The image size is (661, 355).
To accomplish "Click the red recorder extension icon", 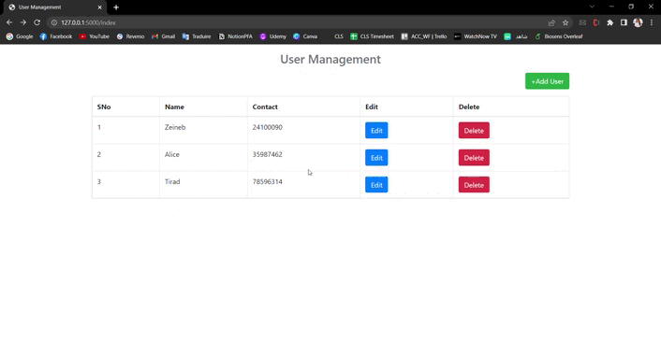I will point(596,22).
